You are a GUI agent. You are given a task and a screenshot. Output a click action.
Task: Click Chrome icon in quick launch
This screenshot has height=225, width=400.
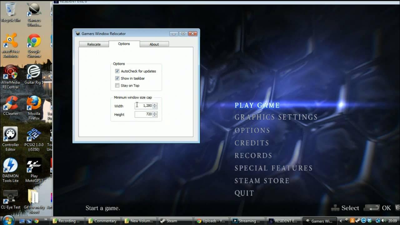(x=36, y=221)
